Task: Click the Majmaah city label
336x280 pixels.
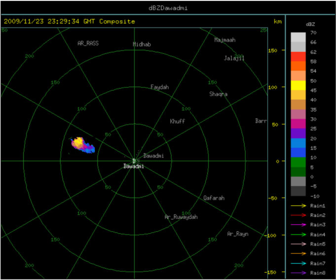Action: pyautogui.click(x=225, y=40)
